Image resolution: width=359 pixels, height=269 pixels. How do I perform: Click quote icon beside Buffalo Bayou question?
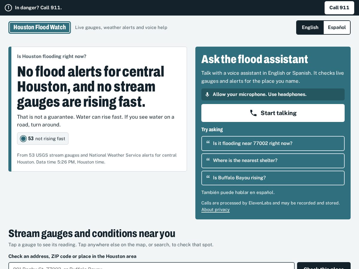tap(208, 177)
